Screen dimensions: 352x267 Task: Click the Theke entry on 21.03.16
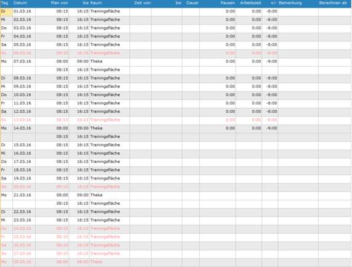click(96, 195)
